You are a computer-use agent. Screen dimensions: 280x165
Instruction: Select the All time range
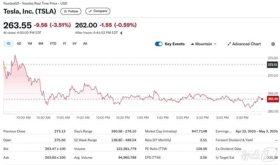85,44
